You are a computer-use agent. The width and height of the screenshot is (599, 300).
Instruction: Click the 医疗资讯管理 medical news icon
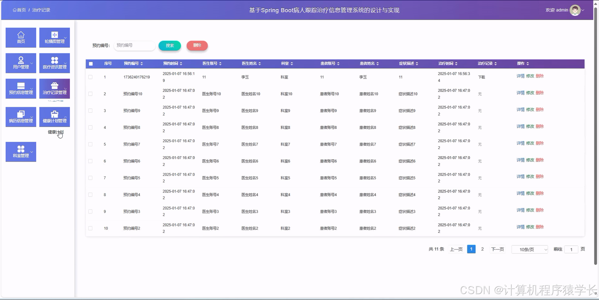click(54, 63)
